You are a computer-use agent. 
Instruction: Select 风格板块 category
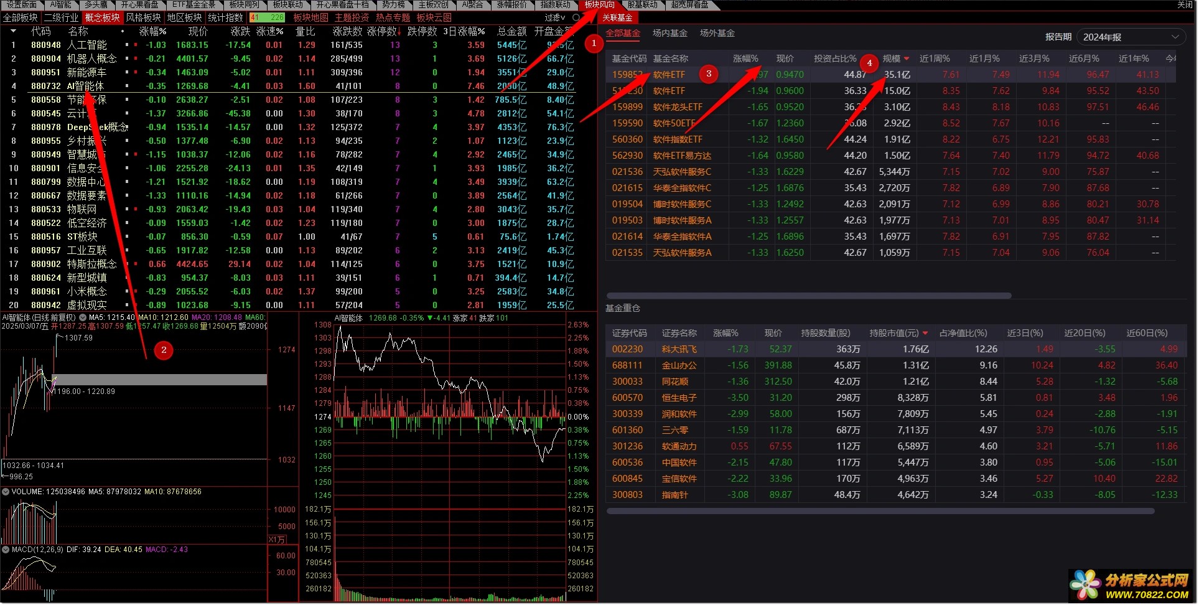coord(144,17)
